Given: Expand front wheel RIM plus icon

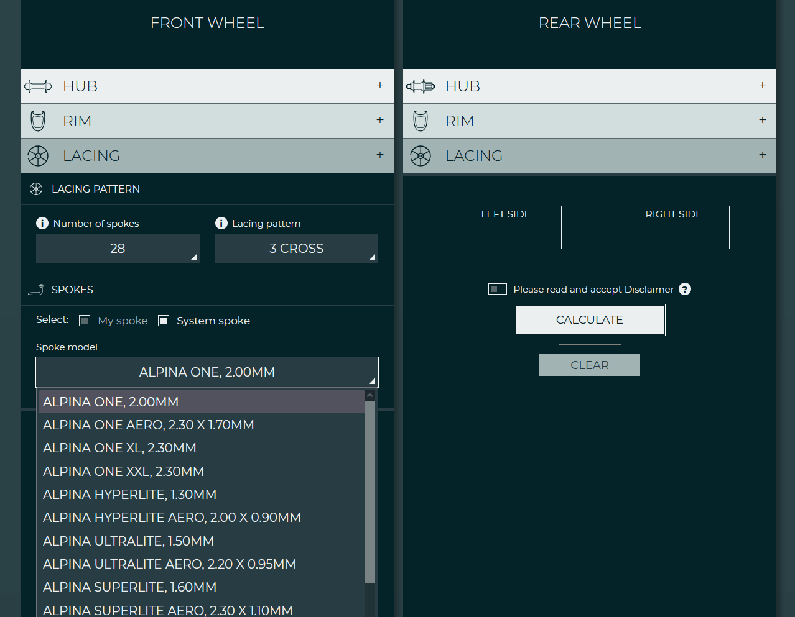Looking at the screenshot, I should pyautogui.click(x=380, y=120).
